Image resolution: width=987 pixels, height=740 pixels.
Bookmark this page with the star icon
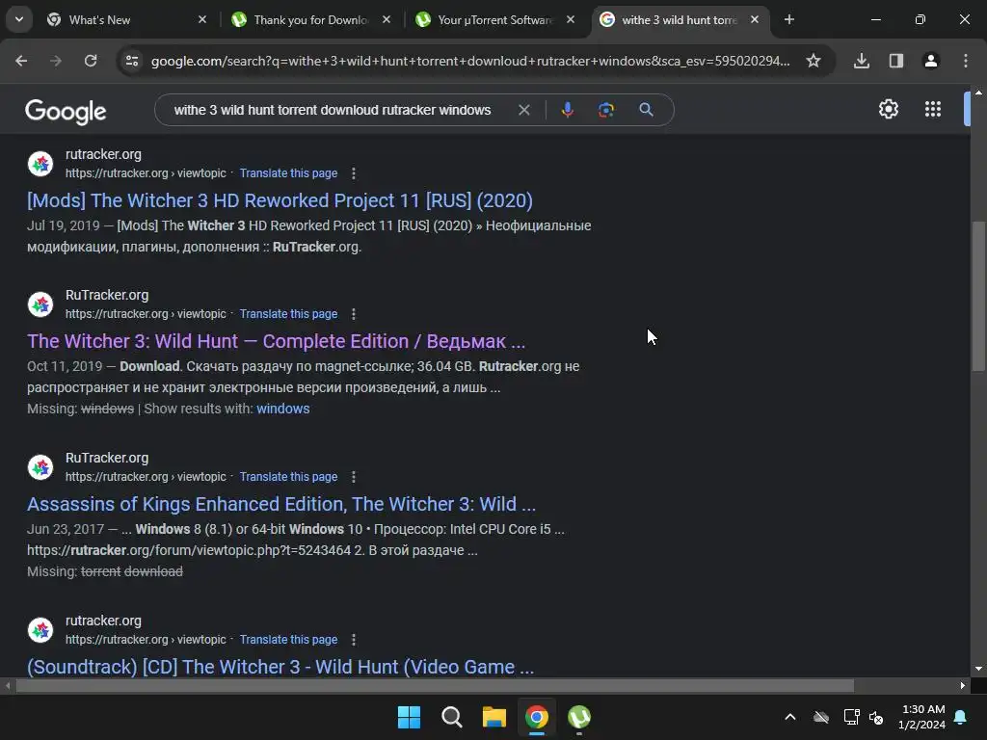814,61
